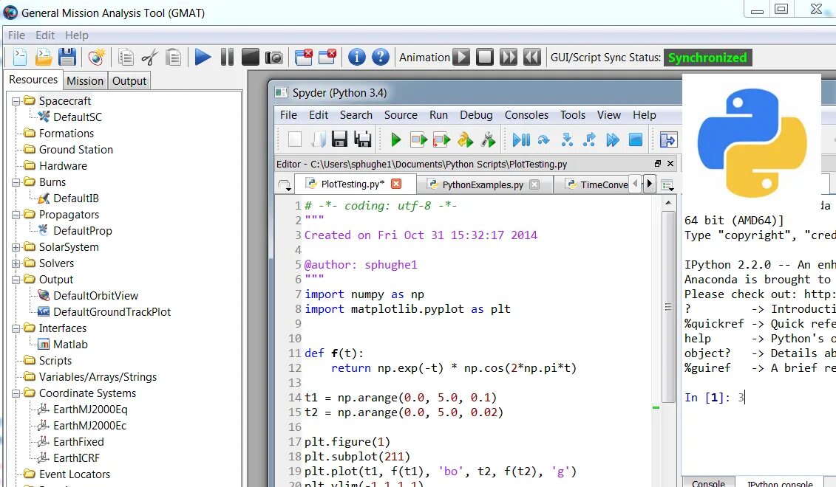836x487 pixels.
Task: Start the animation playback
Action: pyautogui.click(x=461, y=57)
